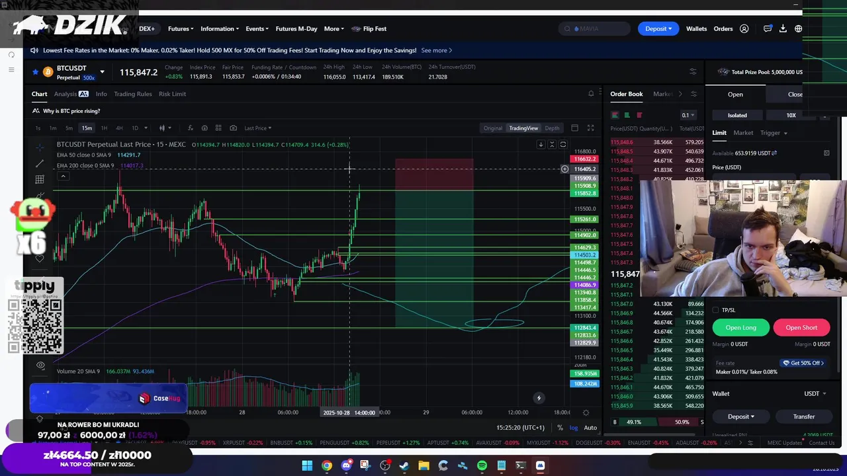Image resolution: width=847 pixels, height=476 pixels.
Task: Select the 15m timeframe
Action: point(87,128)
